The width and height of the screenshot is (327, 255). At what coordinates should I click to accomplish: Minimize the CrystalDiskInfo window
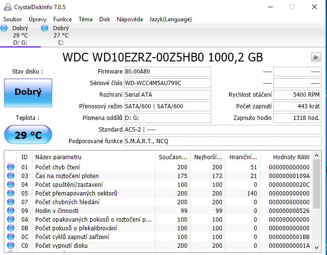click(270, 7)
